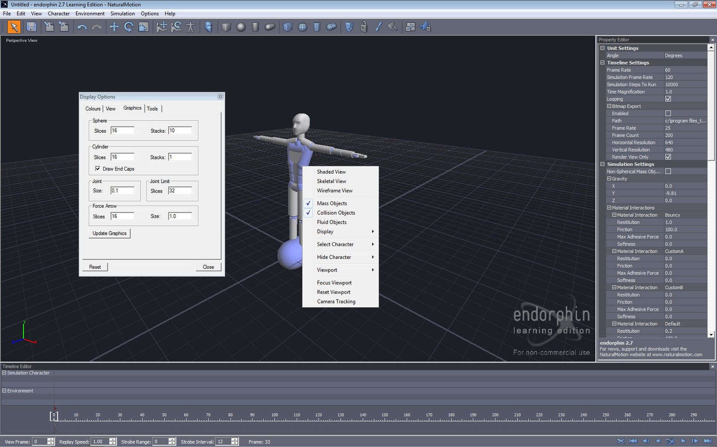Open the Simulation menu

point(122,14)
